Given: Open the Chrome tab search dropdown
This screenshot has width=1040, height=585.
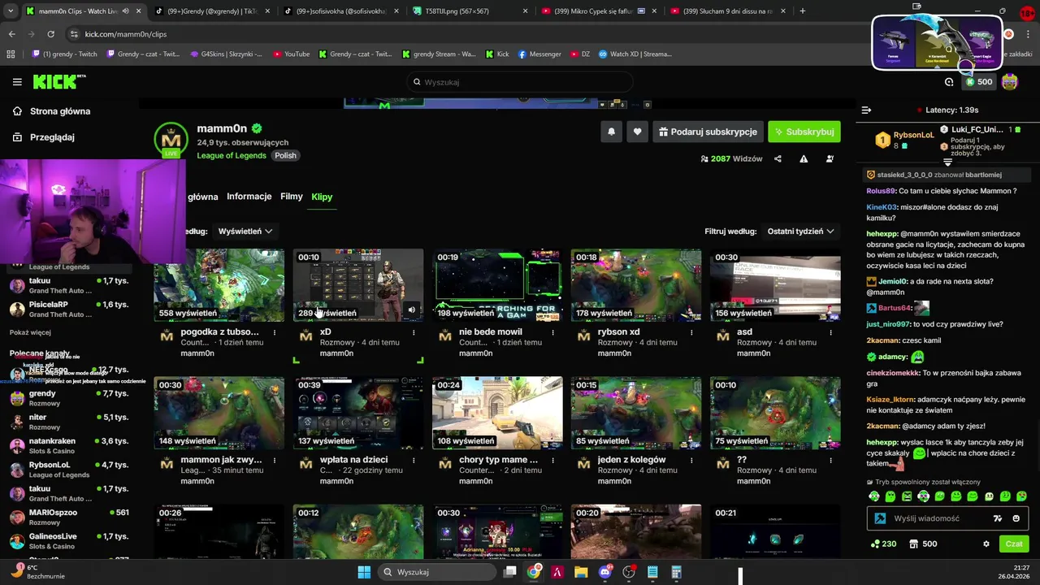Looking at the screenshot, I should pyautogui.click(x=11, y=11).
